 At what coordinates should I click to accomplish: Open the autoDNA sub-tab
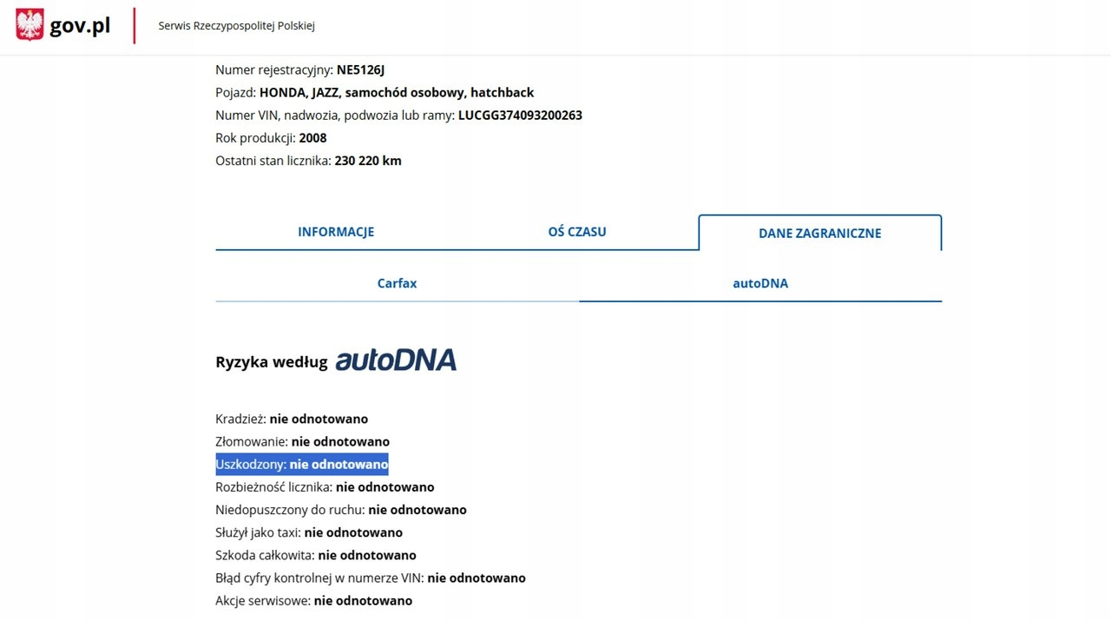[x=760, y=283]
